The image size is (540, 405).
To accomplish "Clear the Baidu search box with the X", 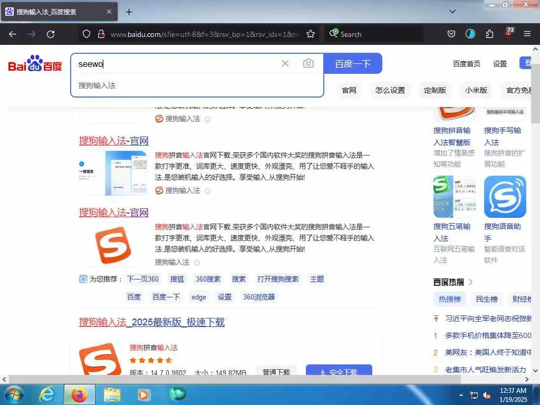I will [x=285, y=63].
